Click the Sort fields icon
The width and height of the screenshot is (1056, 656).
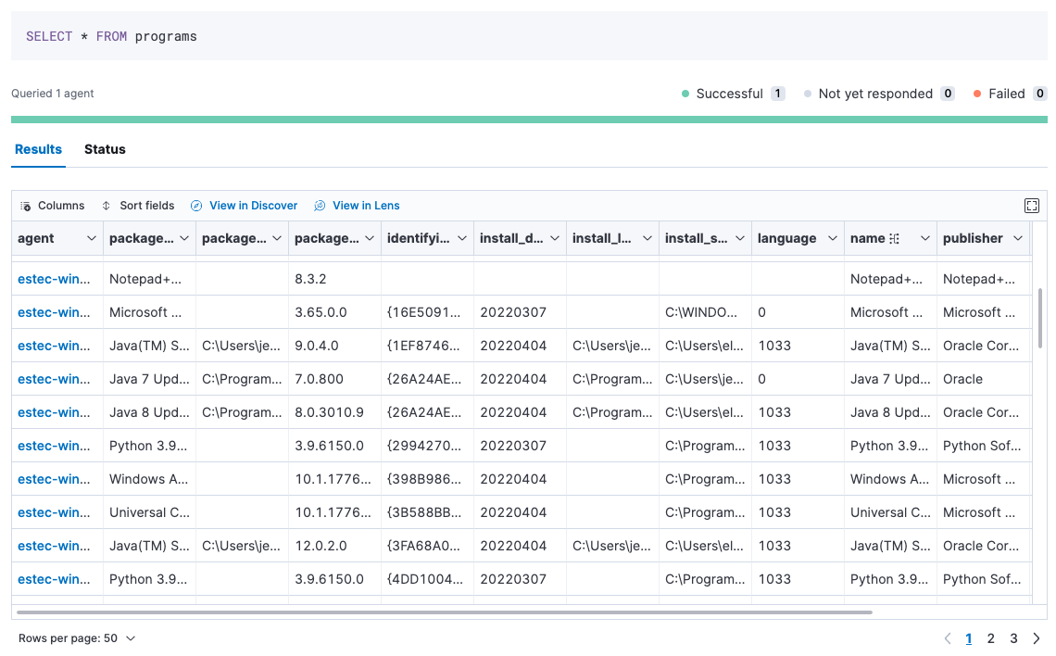point(107,206)
